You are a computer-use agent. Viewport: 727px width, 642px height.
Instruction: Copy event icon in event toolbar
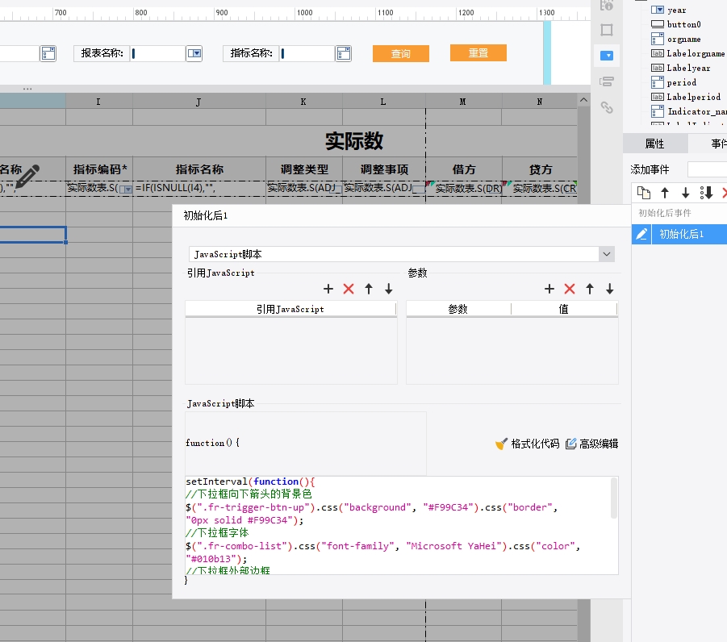pos(644,193)
